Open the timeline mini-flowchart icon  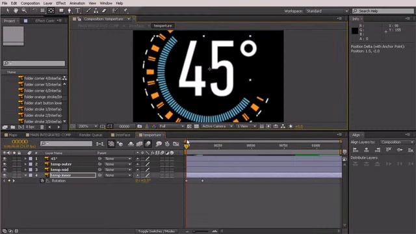[100, 144]
